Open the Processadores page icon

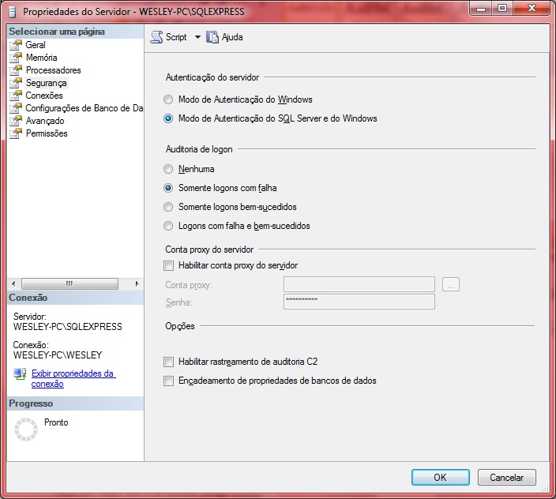coord(16,70)
